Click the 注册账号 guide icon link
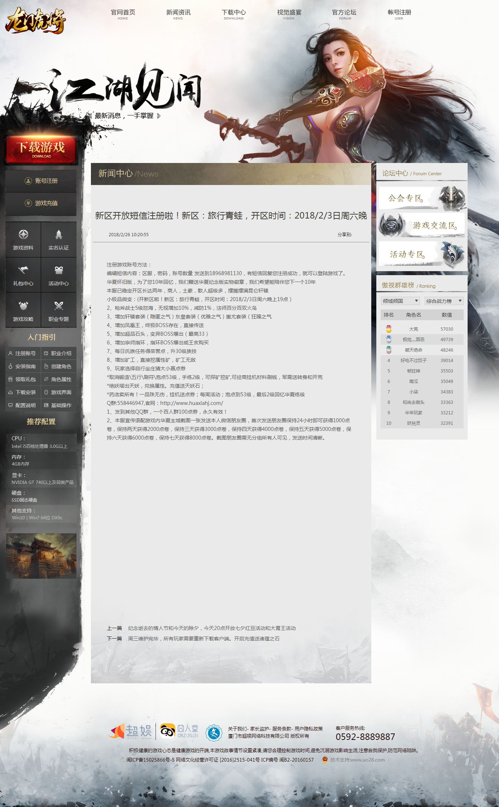The height and width of the screenshot is (807, 499). click(x=22, y=353)
